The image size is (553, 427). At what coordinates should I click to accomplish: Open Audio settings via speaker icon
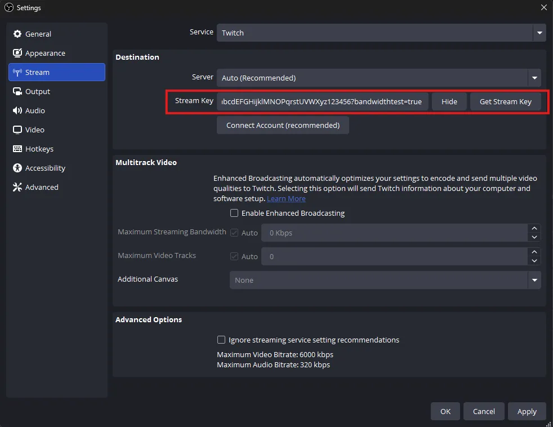pos(17,111)
